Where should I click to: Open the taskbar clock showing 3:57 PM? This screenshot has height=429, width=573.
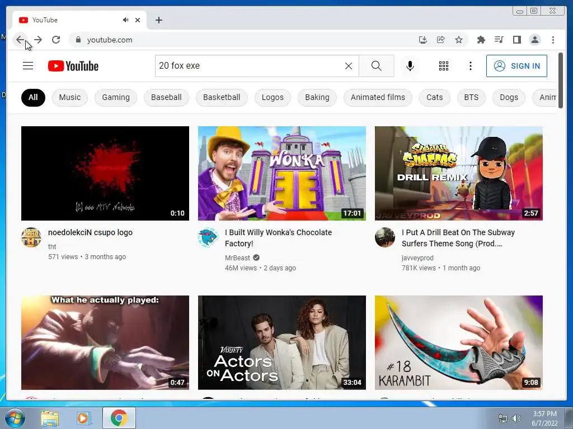[544, 418]
